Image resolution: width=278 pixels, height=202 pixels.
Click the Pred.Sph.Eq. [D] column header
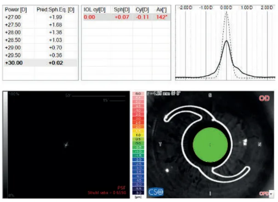click(x=56, y=10)
